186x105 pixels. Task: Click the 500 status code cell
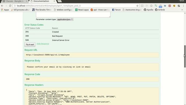point(27,40)
